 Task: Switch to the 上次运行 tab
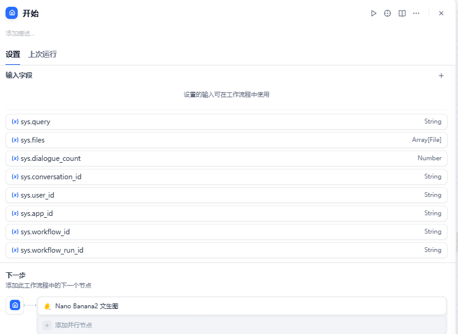tap(42, 54)
